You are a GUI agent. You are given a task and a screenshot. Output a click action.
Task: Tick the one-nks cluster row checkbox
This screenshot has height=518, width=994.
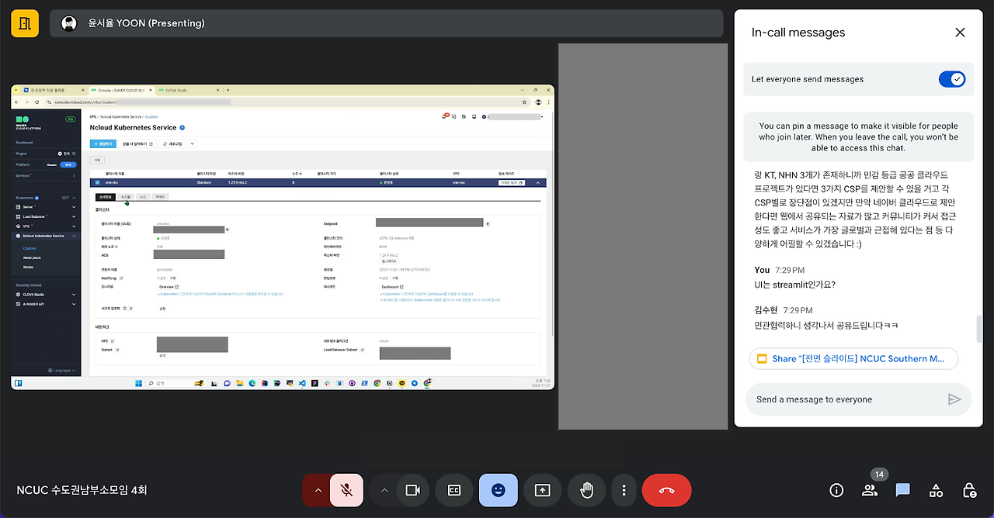[97, 182]
